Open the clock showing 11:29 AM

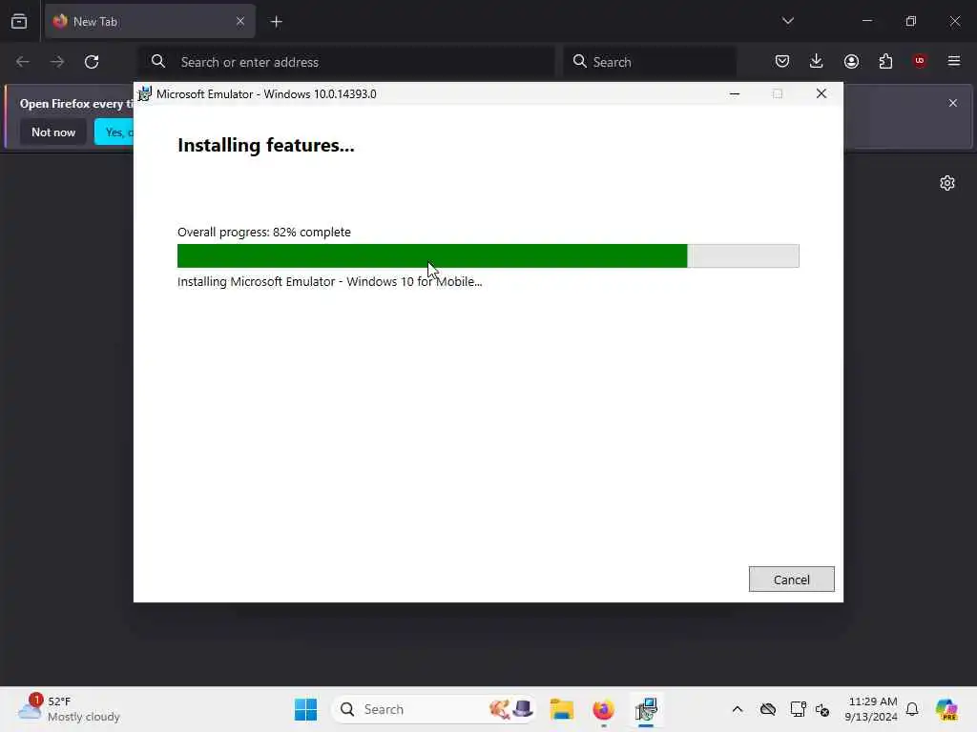(871, 709)
